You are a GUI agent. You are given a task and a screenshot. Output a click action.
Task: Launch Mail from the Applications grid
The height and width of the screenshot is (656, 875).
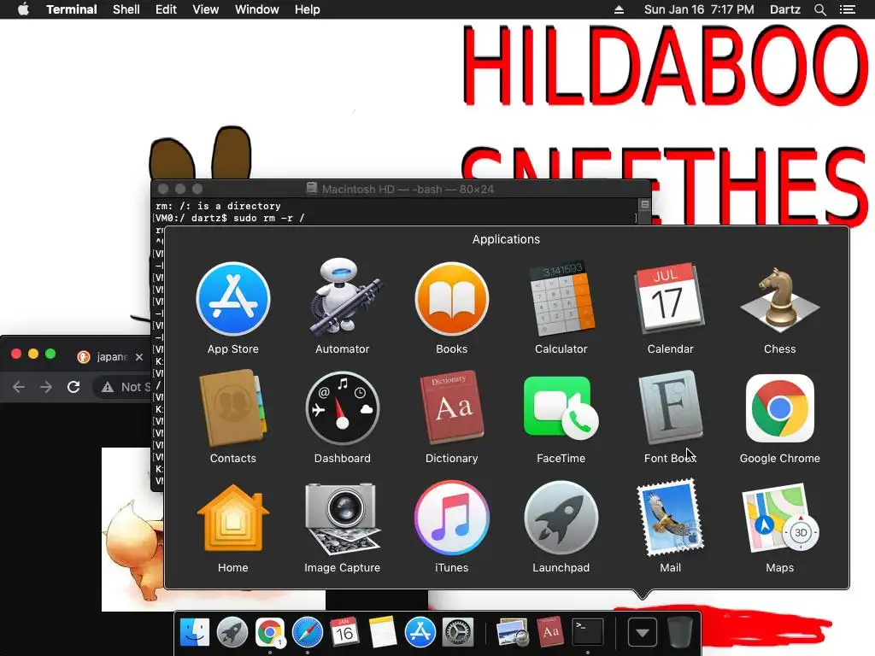[x=670, y=518]
